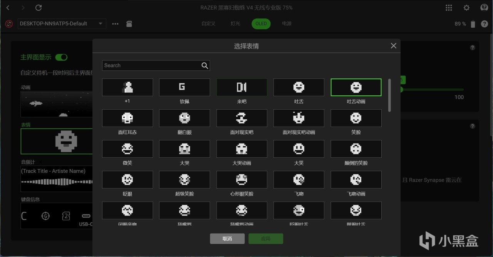Open upper right panel help icon
The image size is (493, 257).
coord(473,48)
